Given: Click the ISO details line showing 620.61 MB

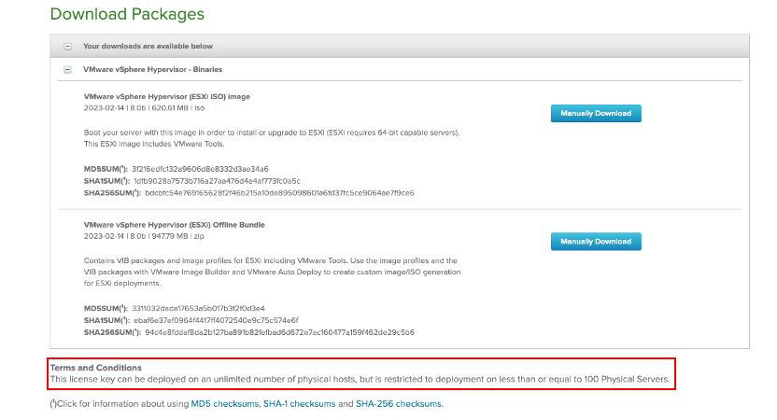Looking at the screenshot, I should point(144,108).
